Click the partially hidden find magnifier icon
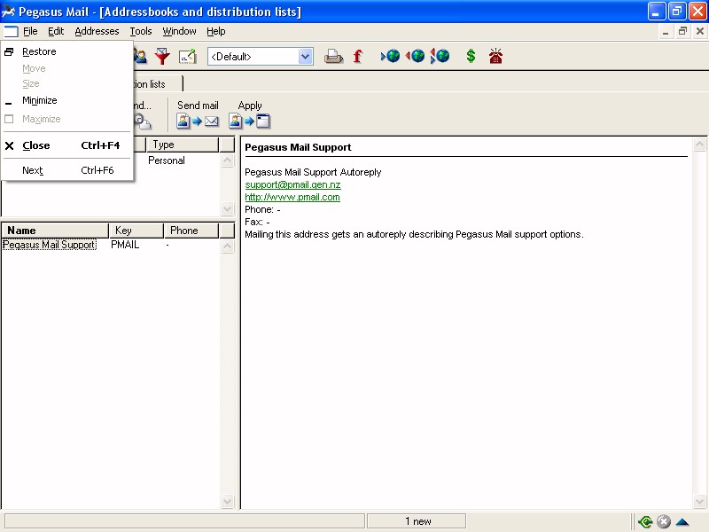709x532 pixels. coord(143,121)
